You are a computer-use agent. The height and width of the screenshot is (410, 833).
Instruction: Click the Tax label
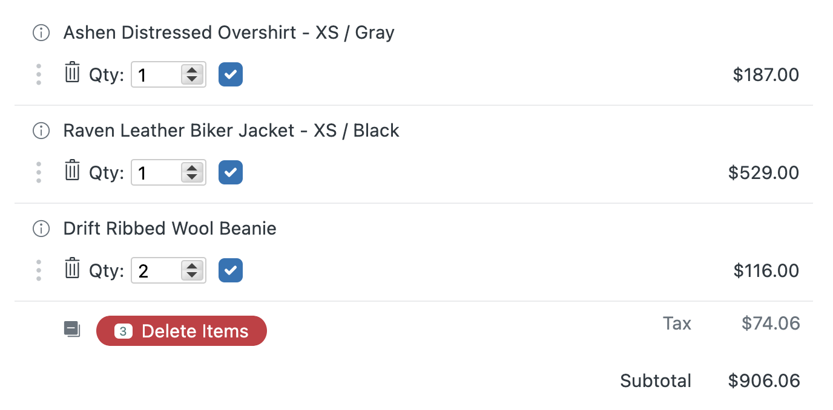(676, 324)
